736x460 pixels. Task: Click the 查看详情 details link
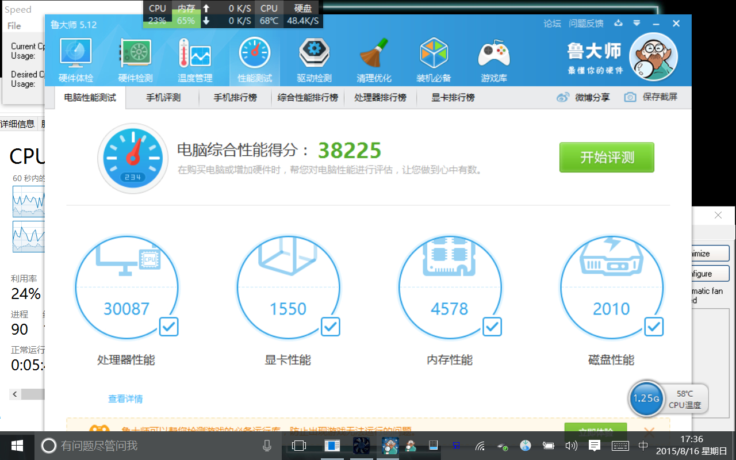[x=125, y=399]
